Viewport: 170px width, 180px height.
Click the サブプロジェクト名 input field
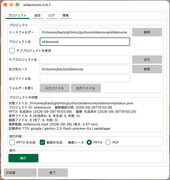pyautogui.click(x=85, y=60)
